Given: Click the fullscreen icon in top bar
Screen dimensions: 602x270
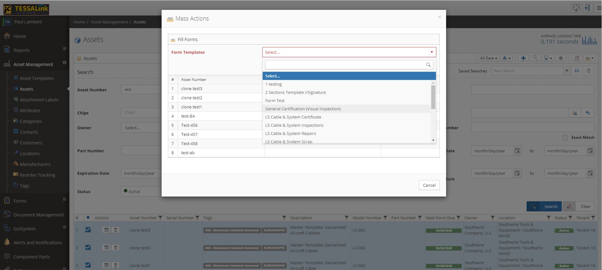Looking at the screenshot, I should point(576,8).
